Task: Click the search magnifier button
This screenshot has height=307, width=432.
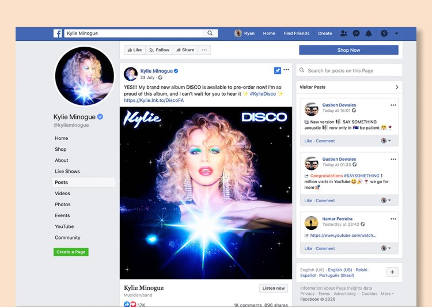Action: (x=210, y=33)
